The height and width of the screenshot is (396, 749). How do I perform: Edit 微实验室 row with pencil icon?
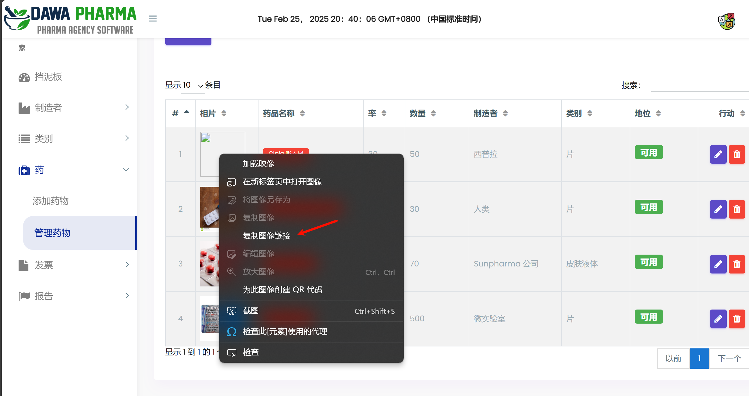(718, 319)
